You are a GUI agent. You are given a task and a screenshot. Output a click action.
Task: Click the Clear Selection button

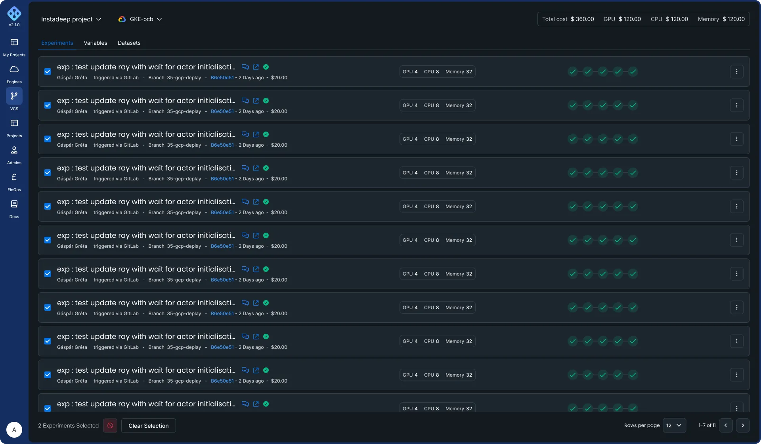[x=148, y=426]
